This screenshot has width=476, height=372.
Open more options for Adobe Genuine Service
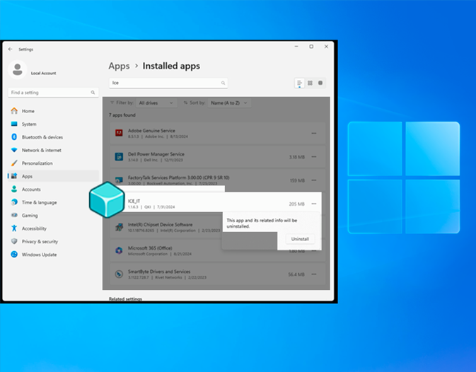314,133
